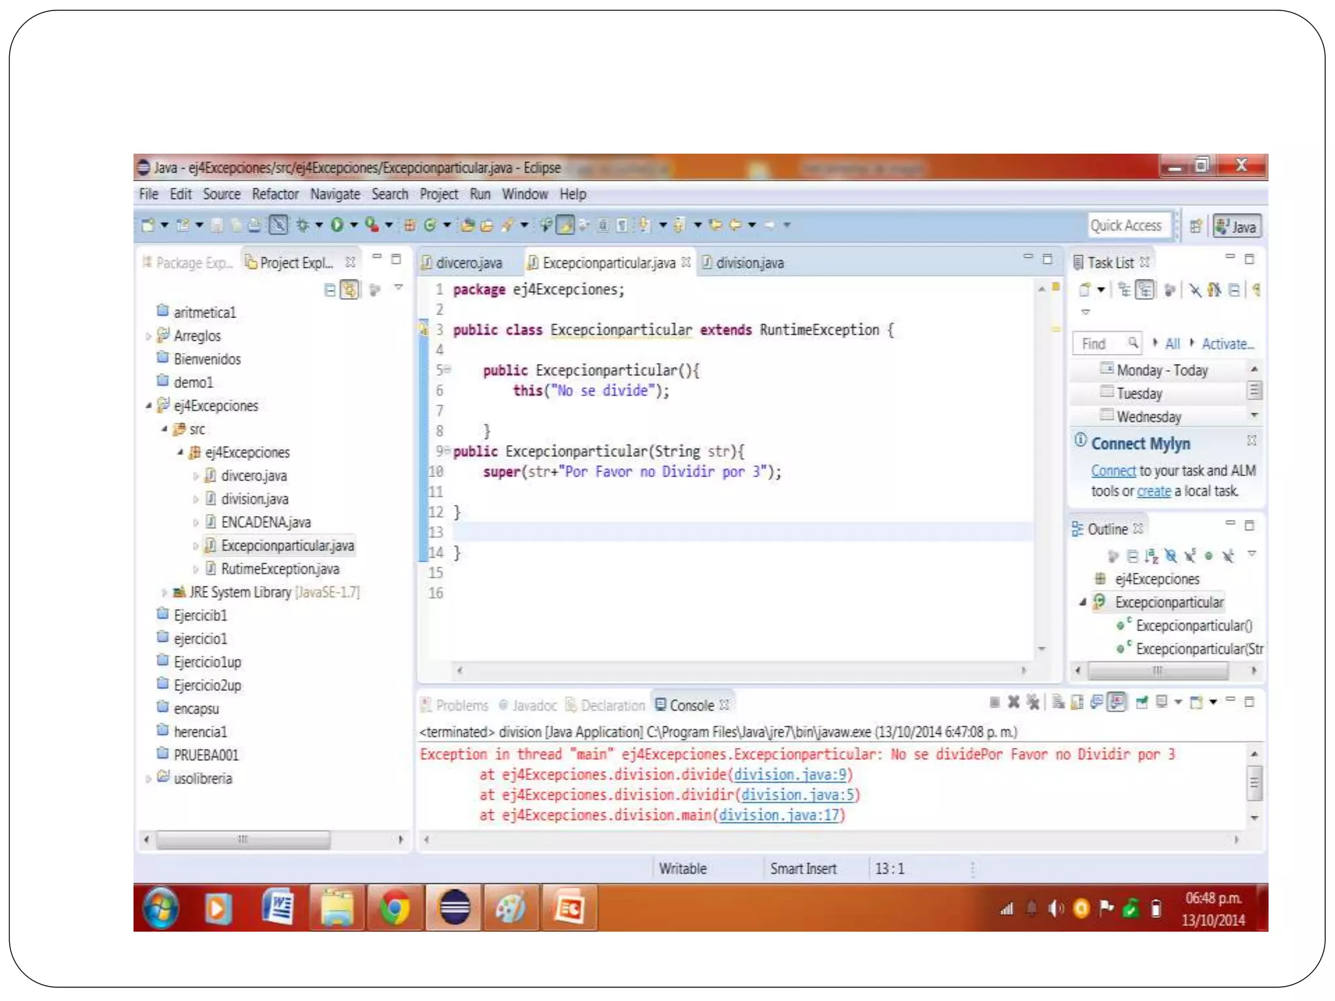Toggle the Mark Occurrences toolbar button
Image resolution: width=1335 pixels, height=1001 pixels.
tap(565, 225)
